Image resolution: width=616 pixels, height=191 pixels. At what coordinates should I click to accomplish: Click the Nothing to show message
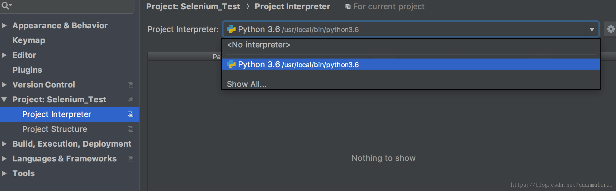pyautogui.click(x=384, y=158)
